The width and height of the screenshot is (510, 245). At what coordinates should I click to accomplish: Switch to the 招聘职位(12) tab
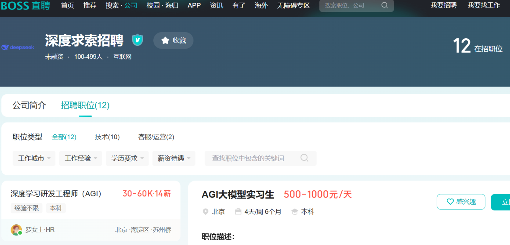tap(85, 106)
